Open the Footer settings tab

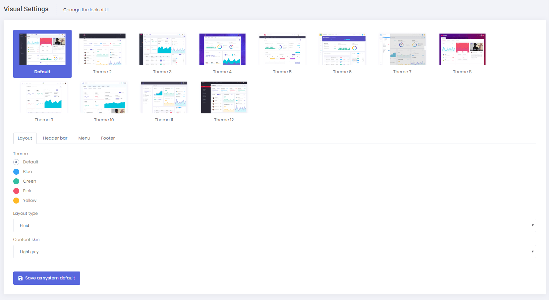pyautogui.click(x=108, y=138)
